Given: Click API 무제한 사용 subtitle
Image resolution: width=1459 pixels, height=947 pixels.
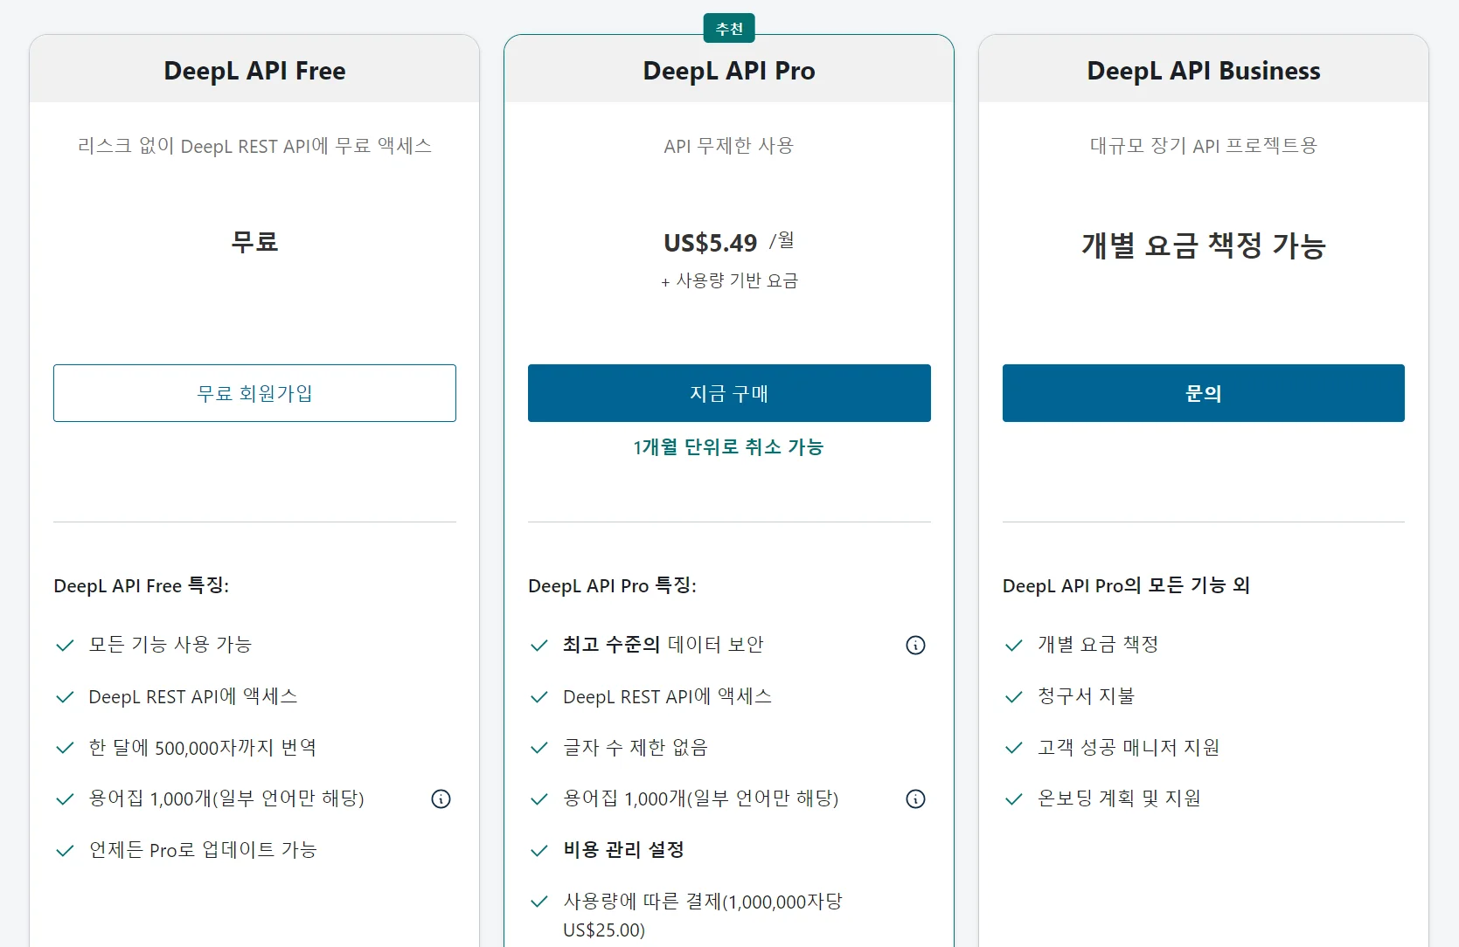Looking at the screenshot, I should coord(729,146).
